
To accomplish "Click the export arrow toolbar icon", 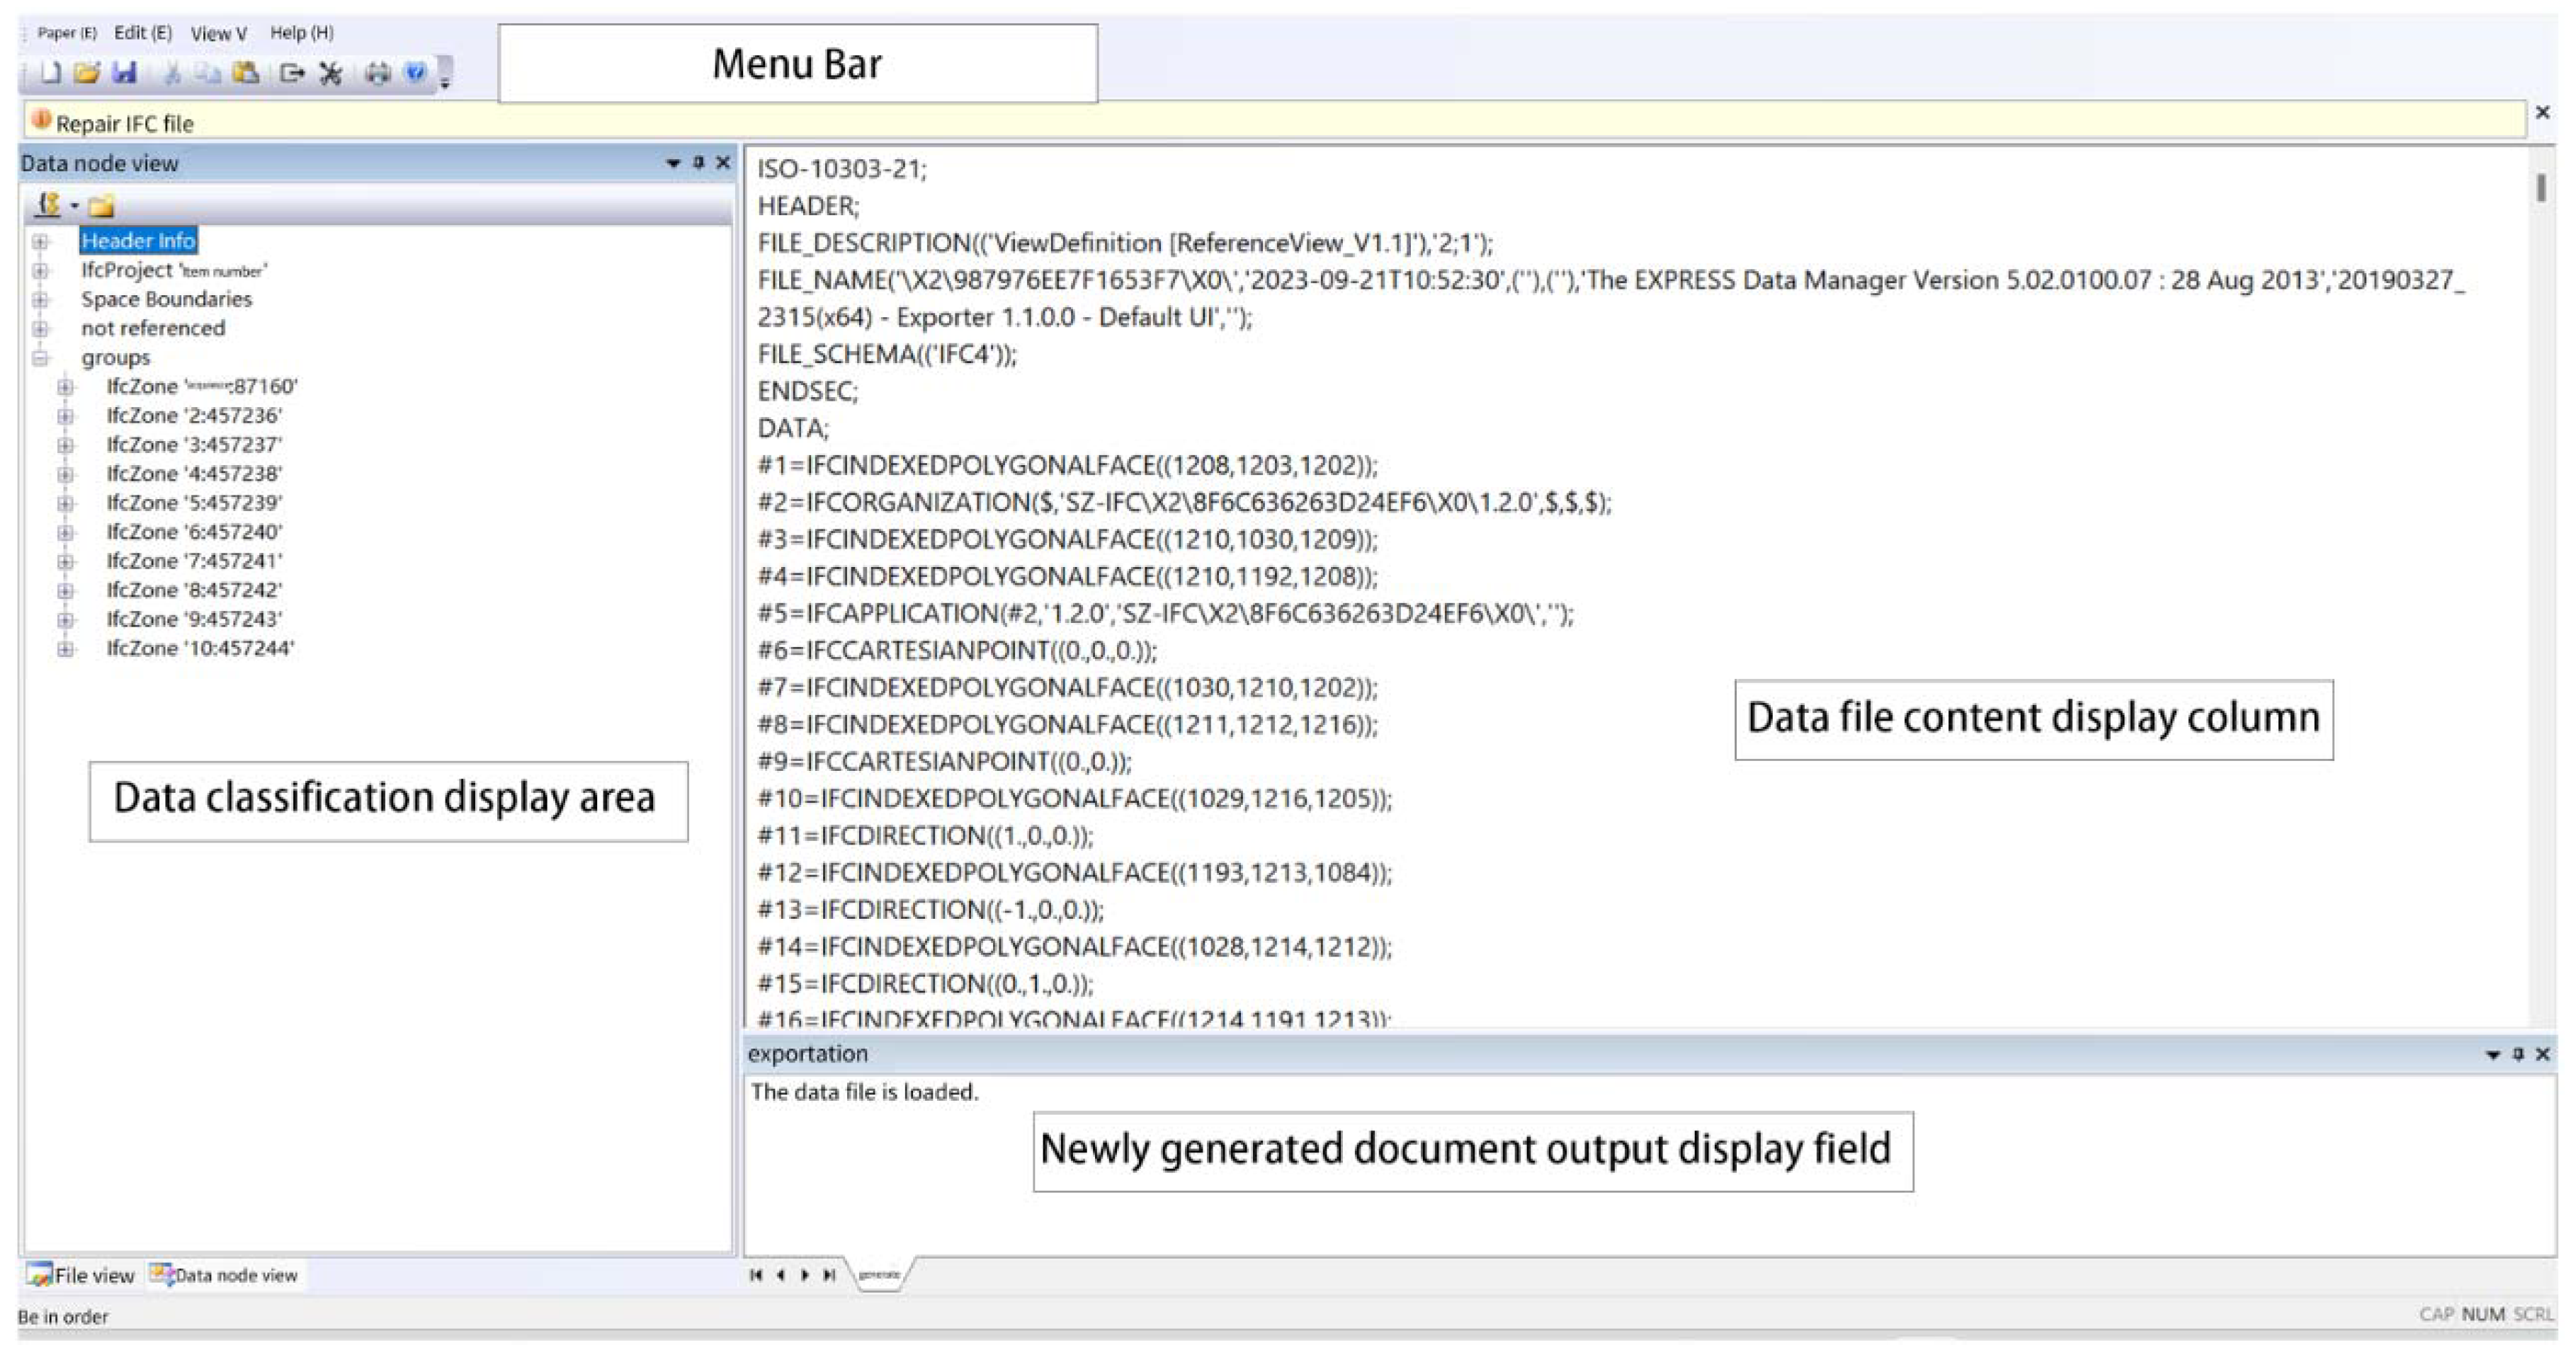I will click(x=292, y=72).
